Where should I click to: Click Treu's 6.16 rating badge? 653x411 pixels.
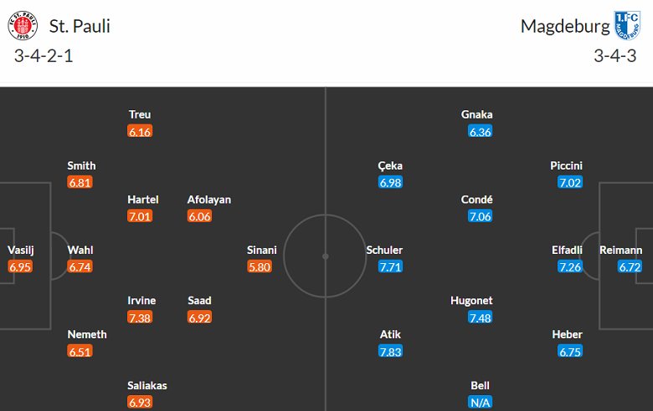(140, 131)
